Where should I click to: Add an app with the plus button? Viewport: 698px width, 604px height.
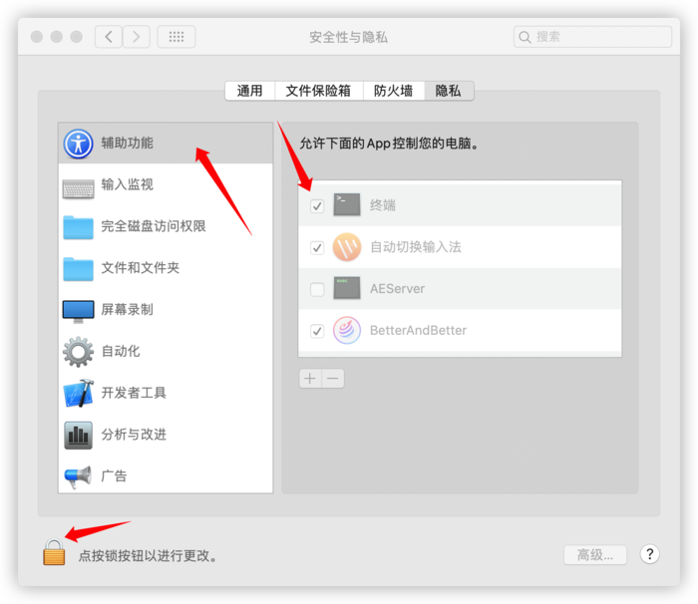click(x=310, y=379)
